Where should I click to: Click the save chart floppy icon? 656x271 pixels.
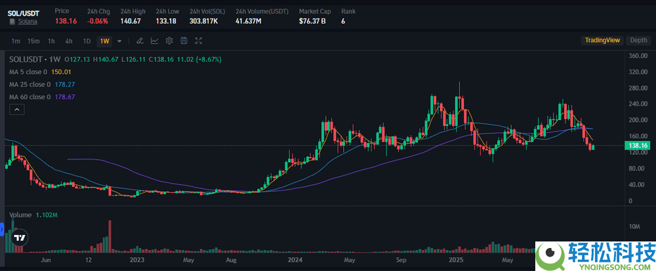click(x=184, y=41)
